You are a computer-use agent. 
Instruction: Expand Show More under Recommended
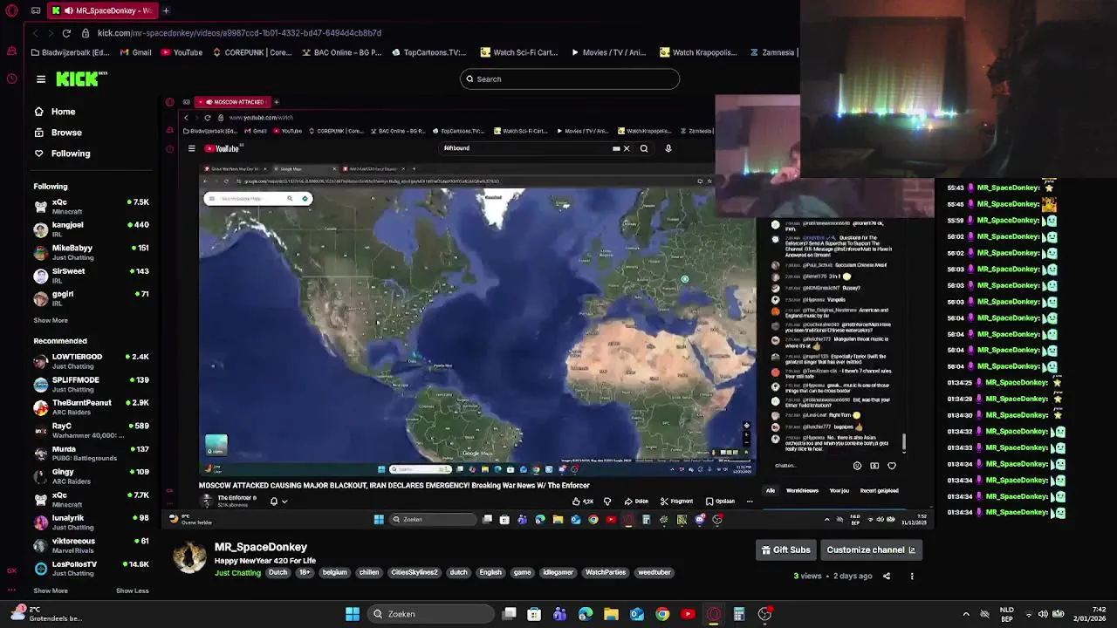(x=51, y=590)
